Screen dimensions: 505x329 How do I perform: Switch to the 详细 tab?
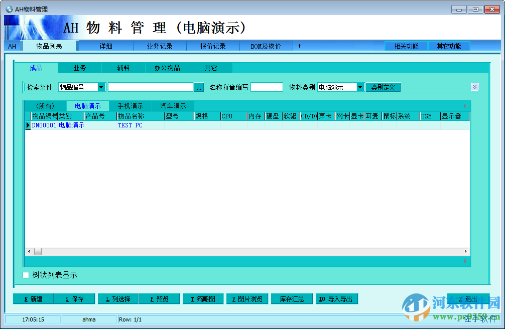105,46
